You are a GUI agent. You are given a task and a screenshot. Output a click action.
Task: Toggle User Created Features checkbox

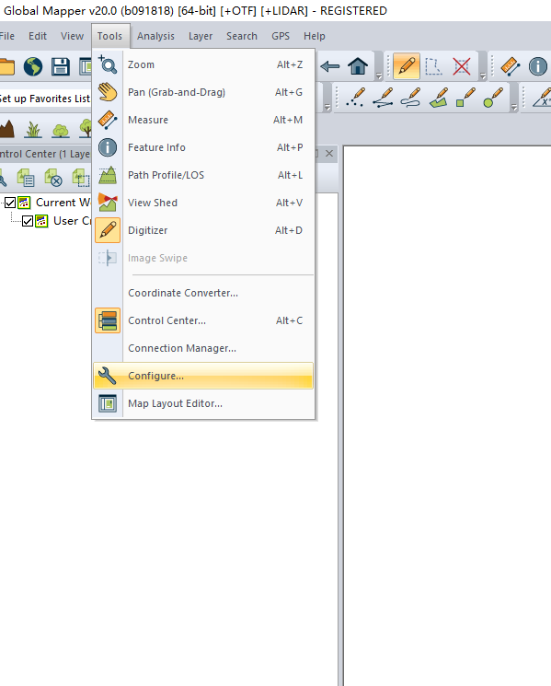[28, 221]
